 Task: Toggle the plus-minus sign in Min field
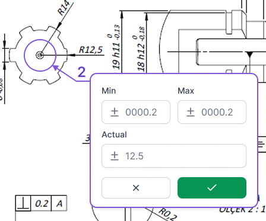[x=115, y=112]
